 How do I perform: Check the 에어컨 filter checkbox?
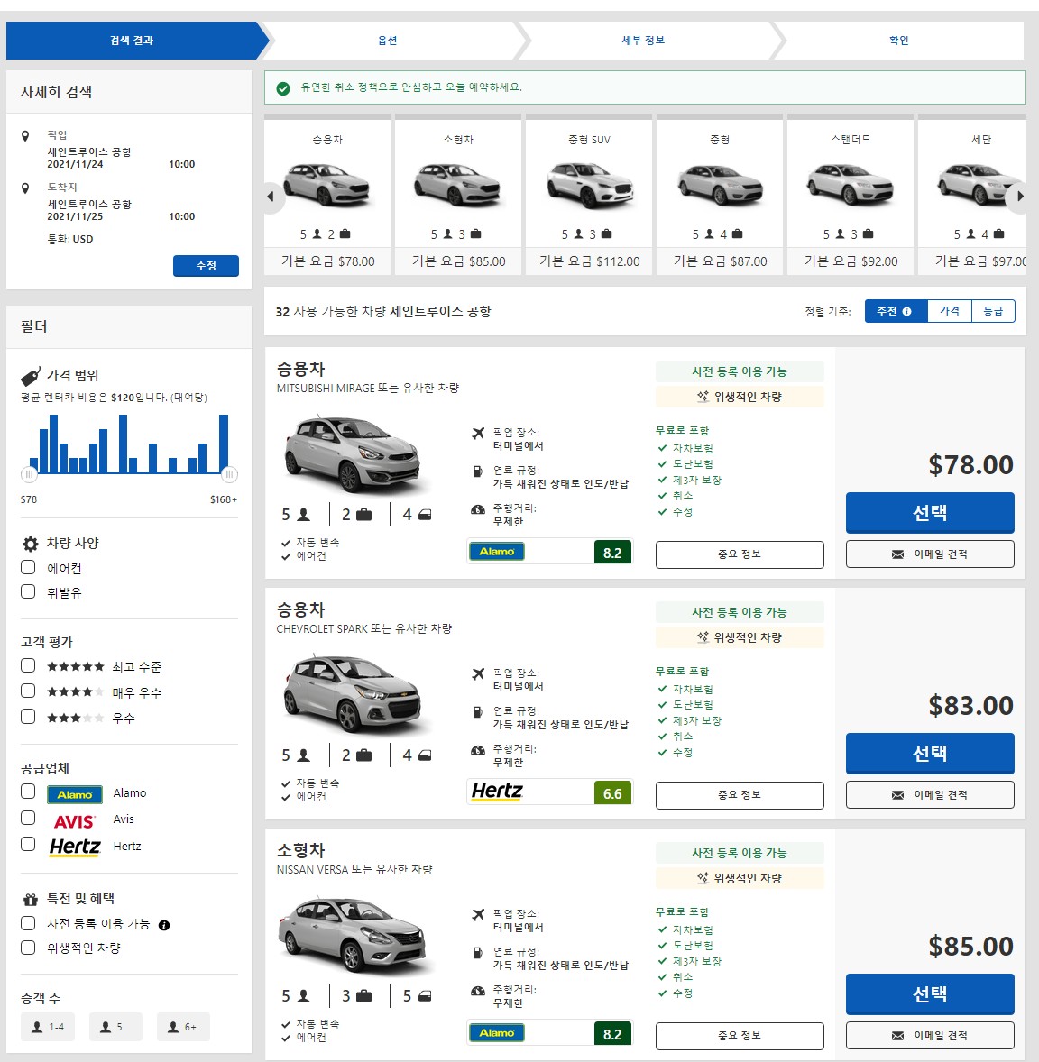(28, 567)
